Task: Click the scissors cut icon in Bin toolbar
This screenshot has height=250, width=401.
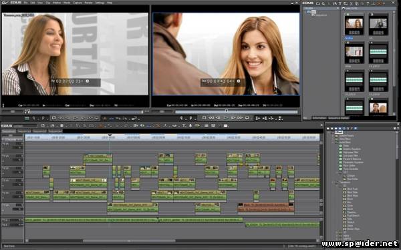Action: (351, 3)
